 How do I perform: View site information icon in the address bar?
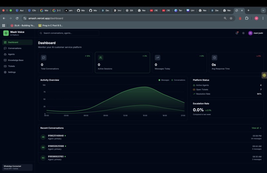click(x=25, y=18)
